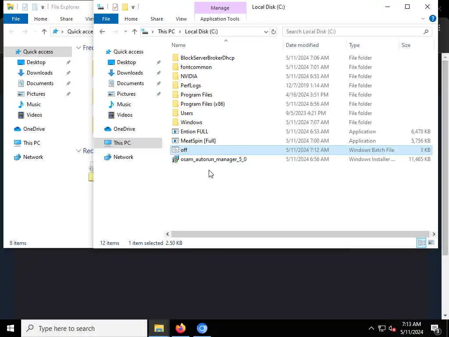
Task: Select the Ention FULL application
Action: point(194,132)
